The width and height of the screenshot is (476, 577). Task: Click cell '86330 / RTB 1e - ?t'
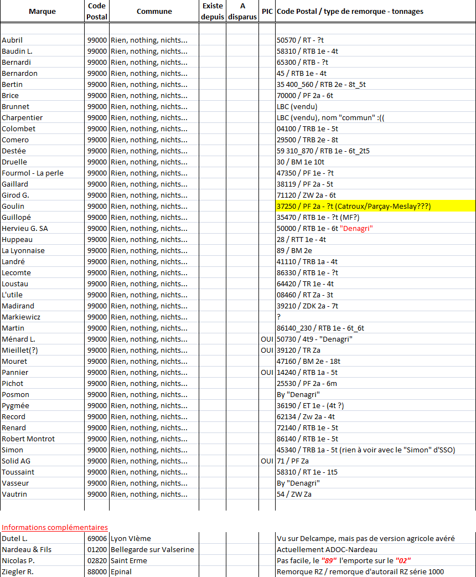point(376,272)
